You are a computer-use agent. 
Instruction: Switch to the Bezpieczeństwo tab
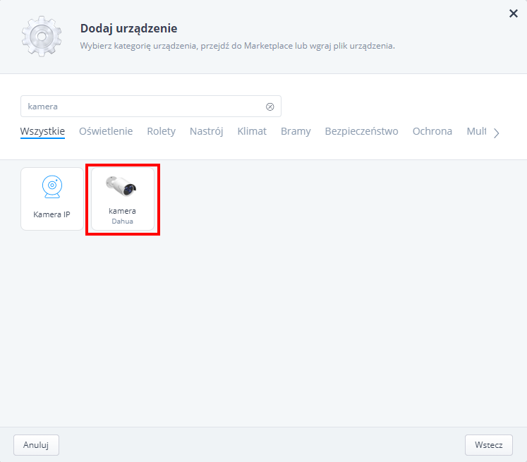pos(361,131)
